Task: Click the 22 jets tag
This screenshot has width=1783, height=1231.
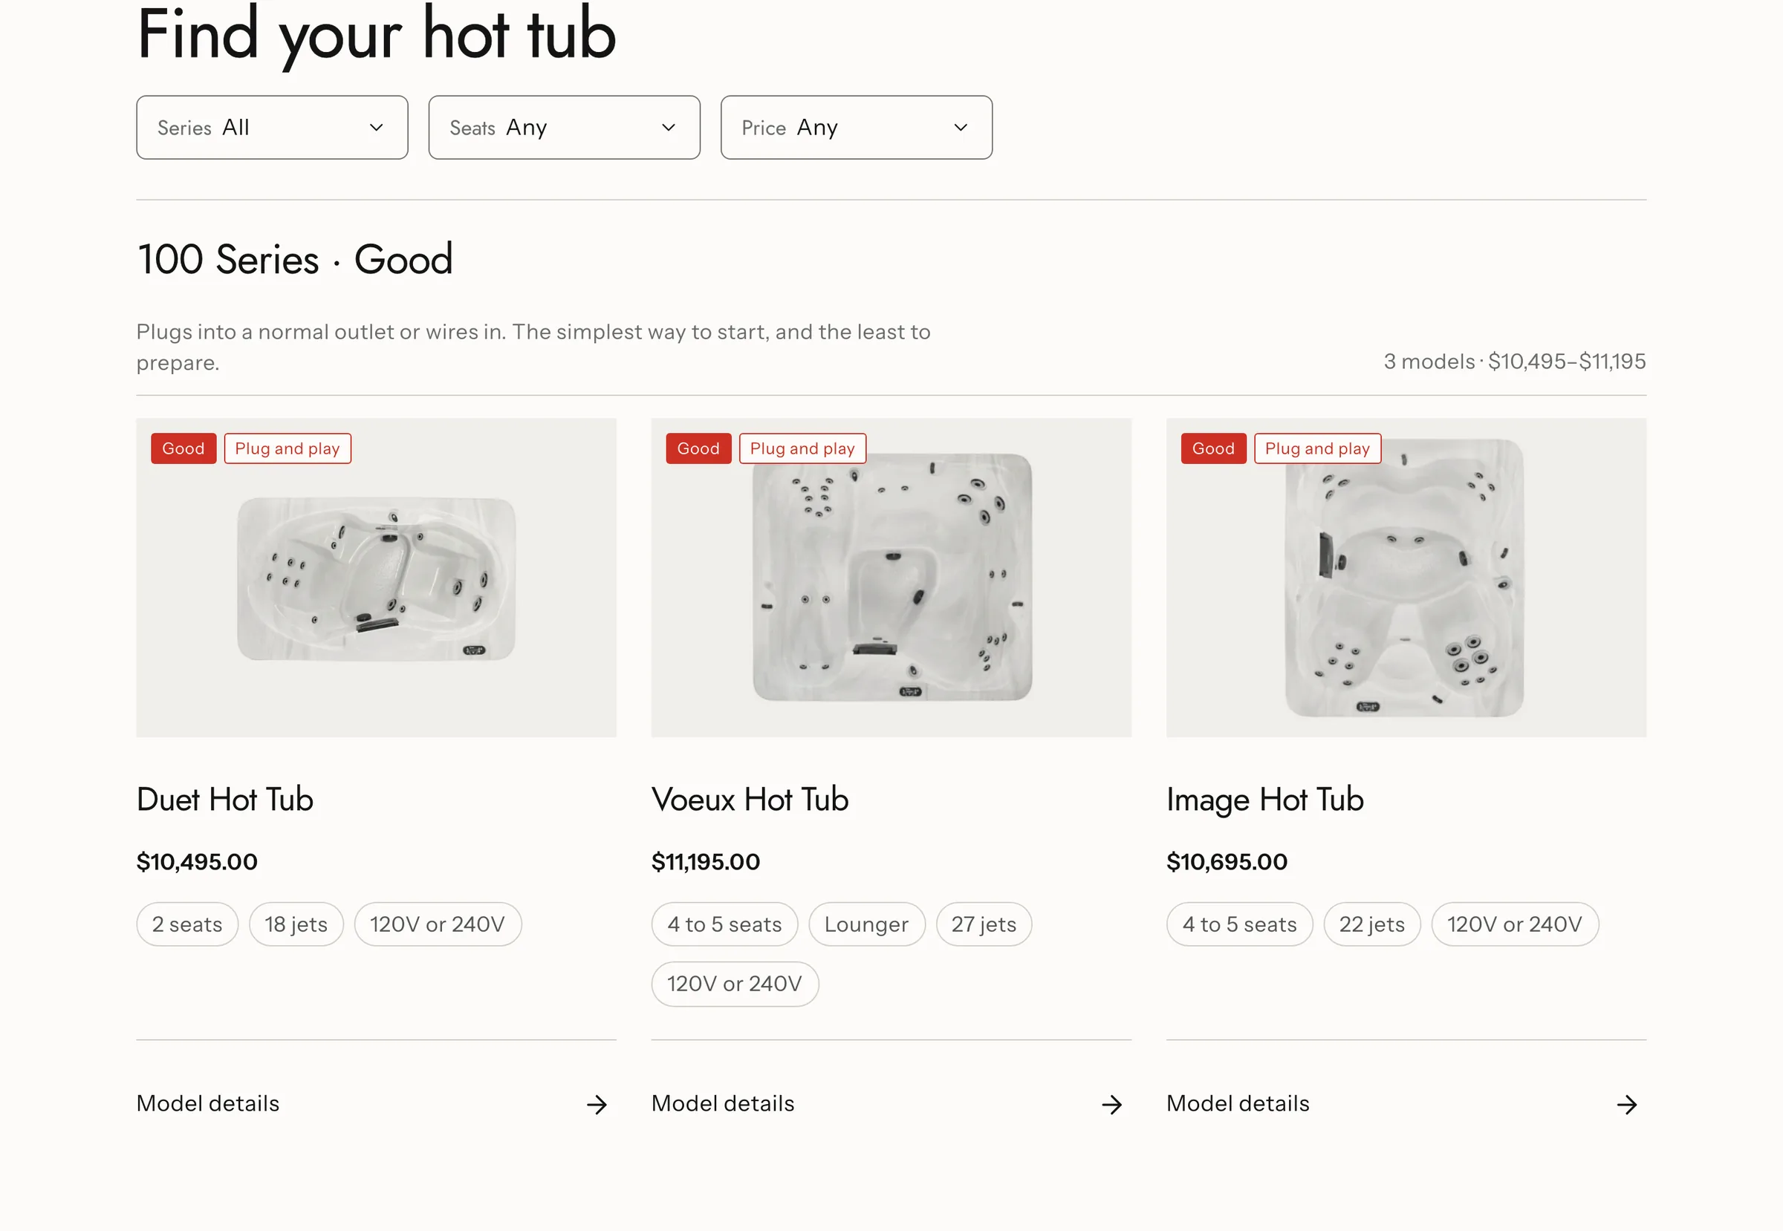Action: click(x=1371, y=924)
